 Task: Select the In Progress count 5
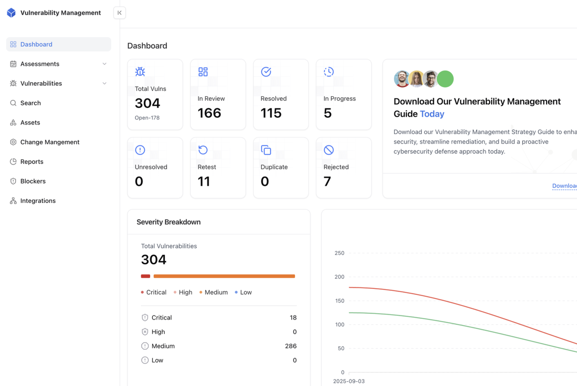(328, 113)
